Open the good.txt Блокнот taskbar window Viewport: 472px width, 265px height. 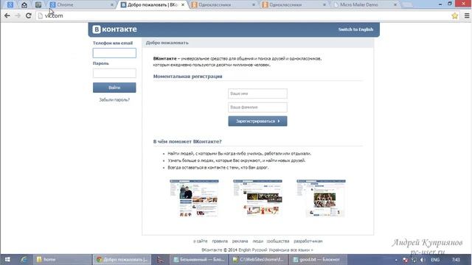tap(318, 259)
